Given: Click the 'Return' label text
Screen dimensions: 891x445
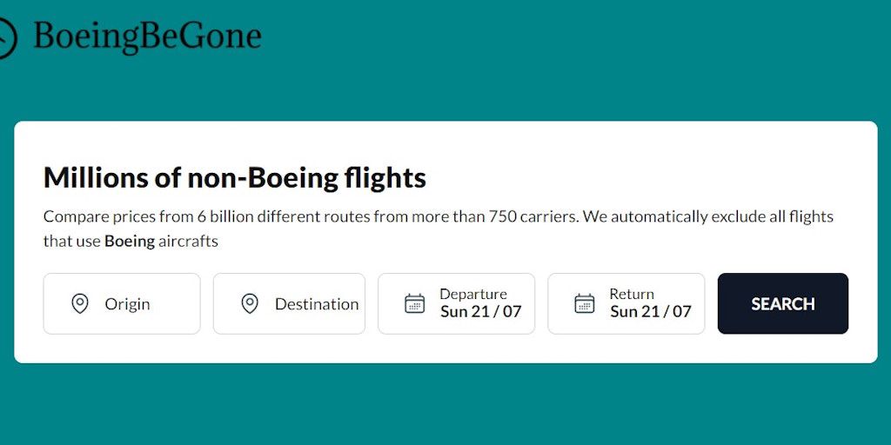Looking at the screenshot, I should click(x=632, y=294).
